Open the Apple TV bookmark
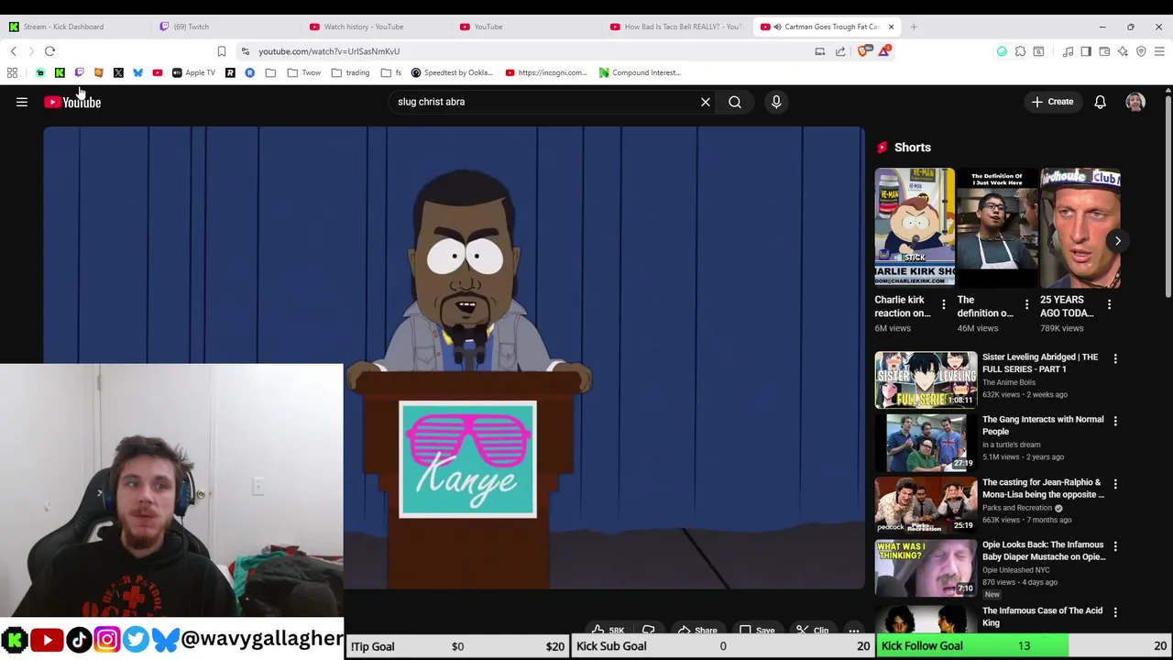Image resolution: width=1173 pixels, height=660 pixels. pos(193,72)
